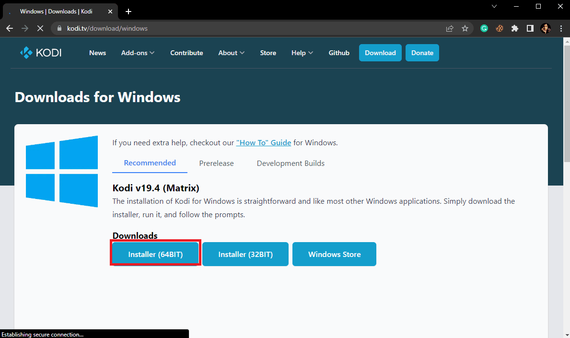
Task: Click the "Kodi v19.4 (Matrix)" heading
Action: [156, 188]
